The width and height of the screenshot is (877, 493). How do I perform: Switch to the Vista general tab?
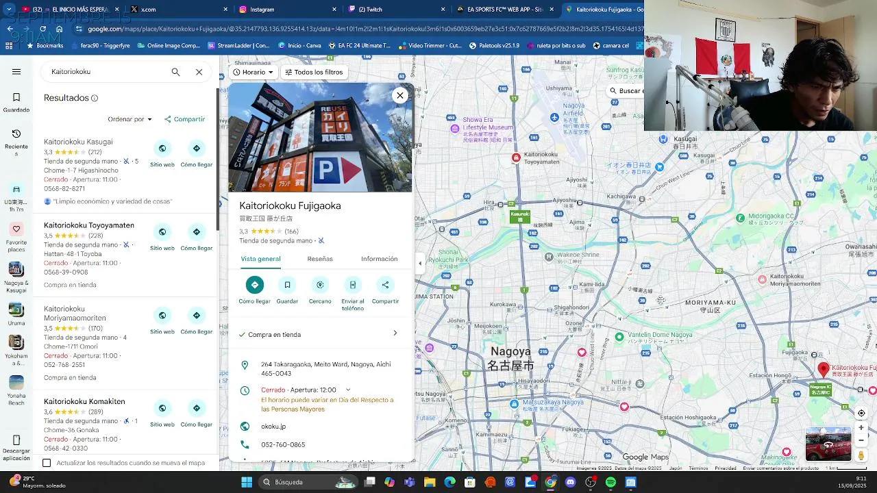(x=260, y=259)
